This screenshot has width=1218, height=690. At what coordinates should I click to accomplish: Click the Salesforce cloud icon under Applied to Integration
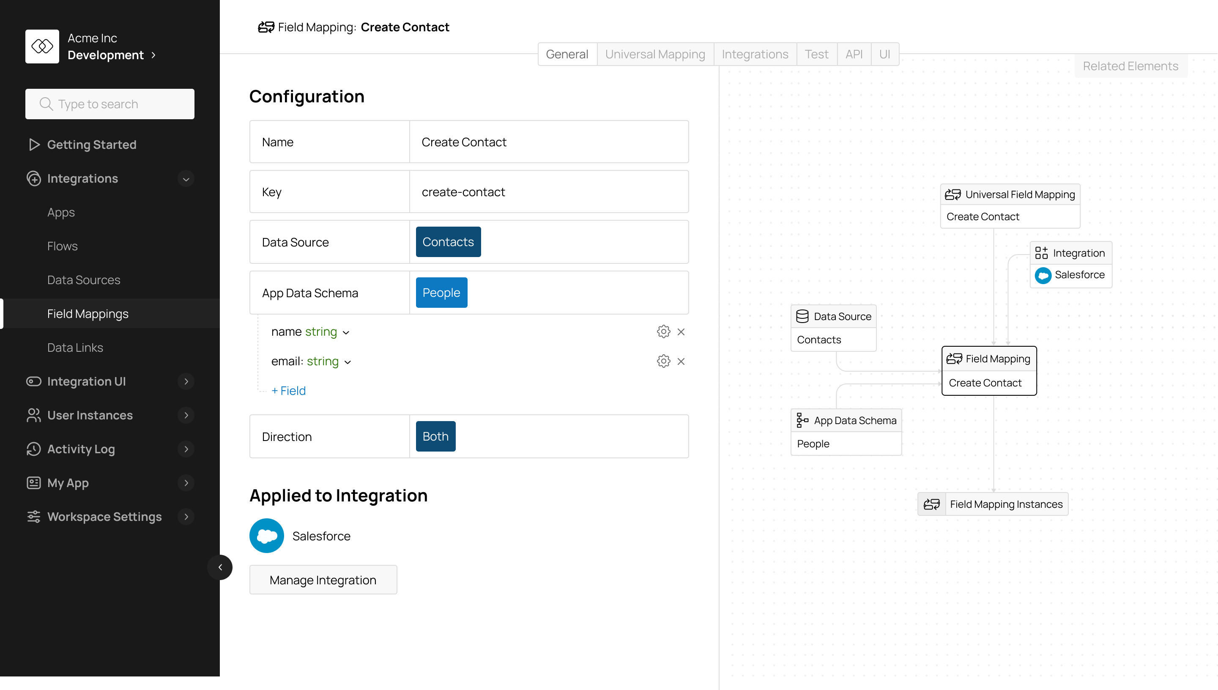tap(266, 536)
